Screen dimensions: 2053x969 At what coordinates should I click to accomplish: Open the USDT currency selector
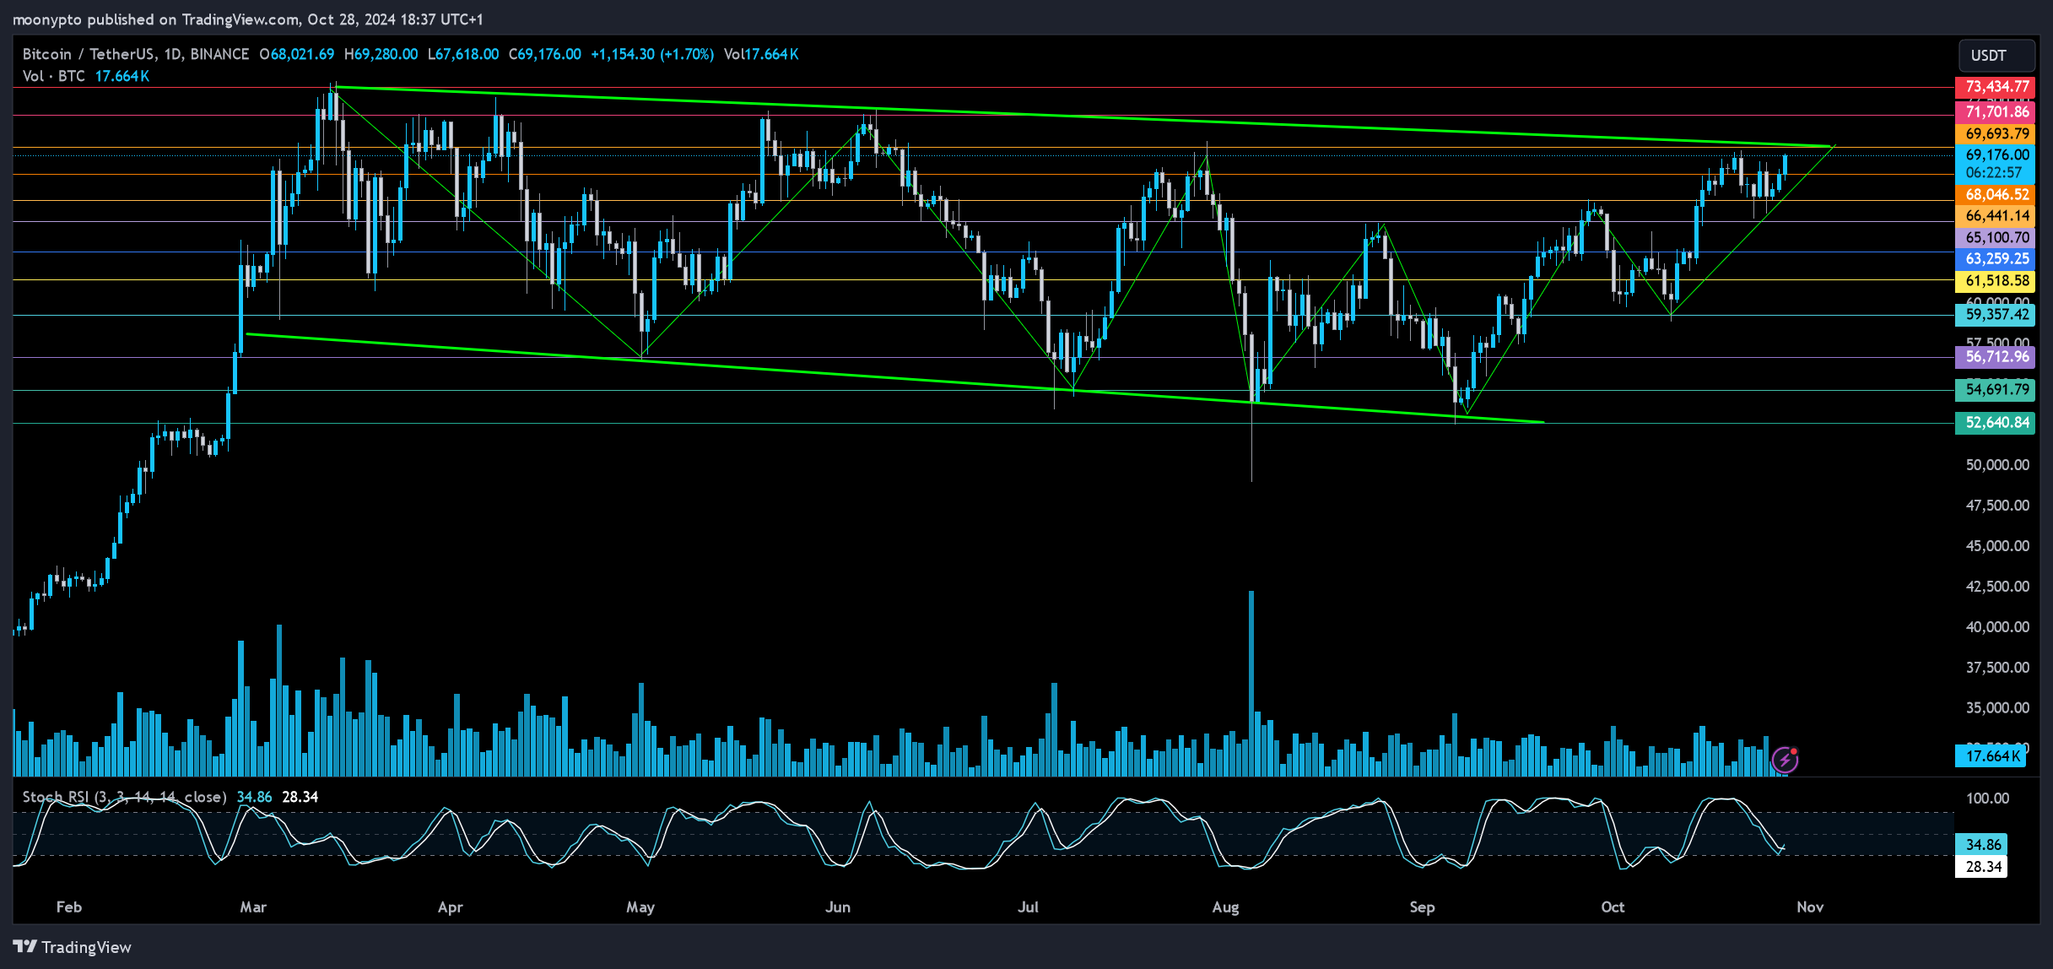click(1996, 56)
